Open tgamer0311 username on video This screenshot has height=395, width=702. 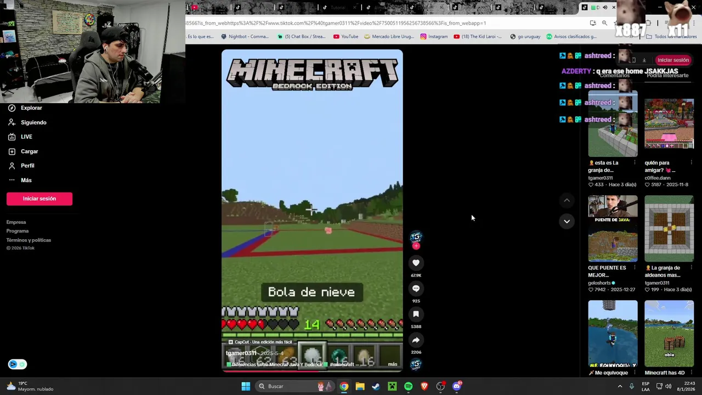(241, 353)
